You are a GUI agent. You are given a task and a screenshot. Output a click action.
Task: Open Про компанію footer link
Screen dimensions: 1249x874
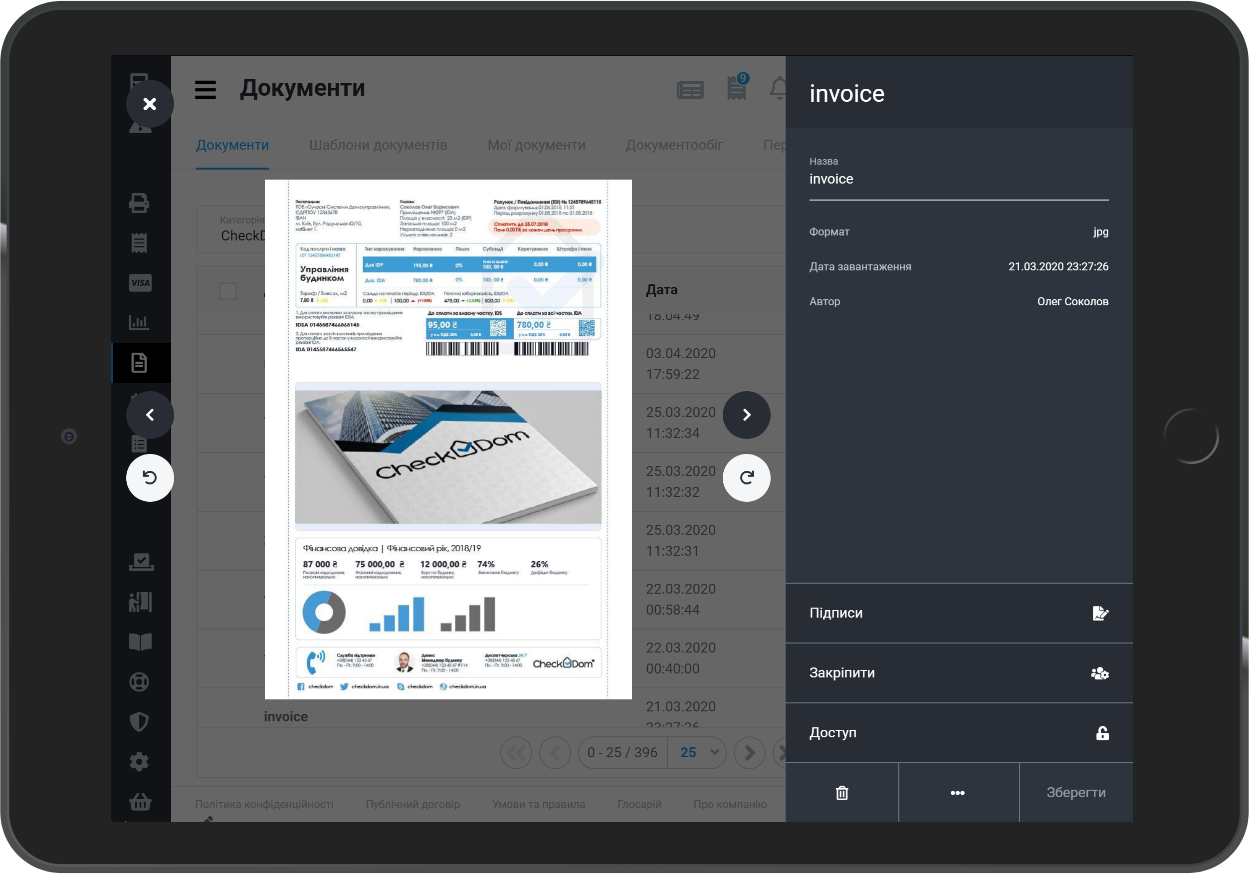coord(730,804)
